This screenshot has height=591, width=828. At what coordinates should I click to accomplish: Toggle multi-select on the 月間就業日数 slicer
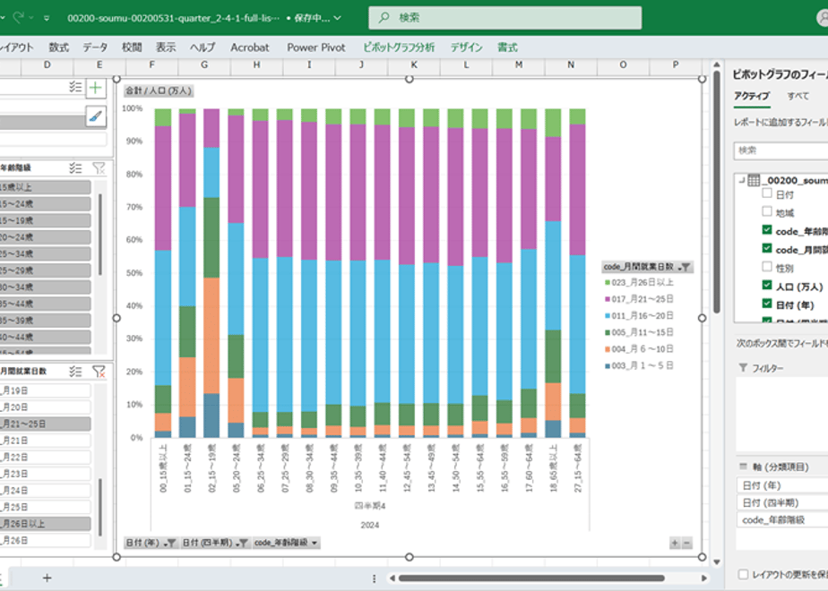(75, 372)
